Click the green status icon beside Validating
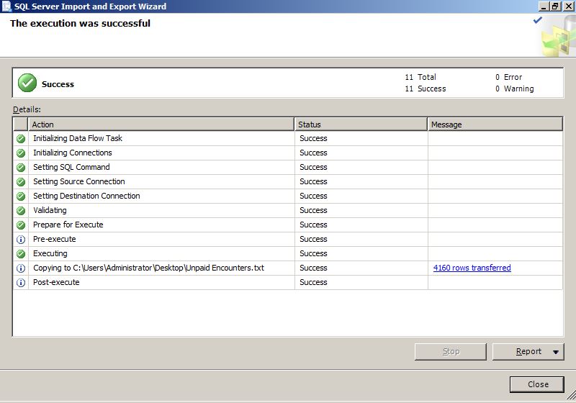The width and height of the screenshot is (576, 403). [21, 211]
